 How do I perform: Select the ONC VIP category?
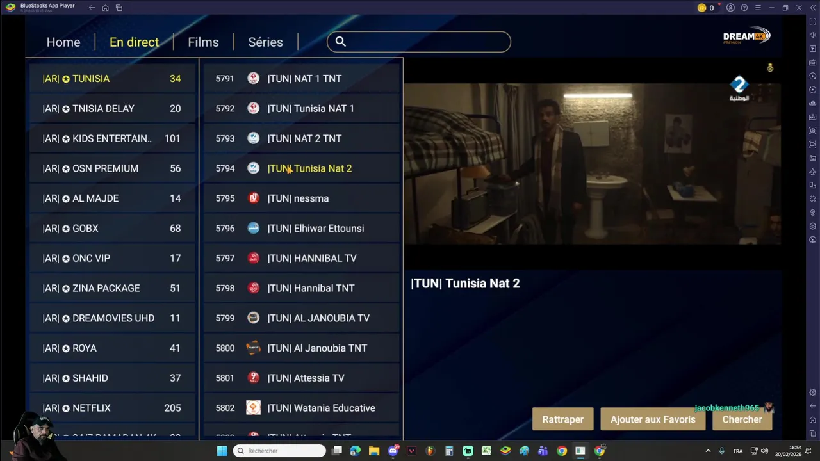point(112,258)
